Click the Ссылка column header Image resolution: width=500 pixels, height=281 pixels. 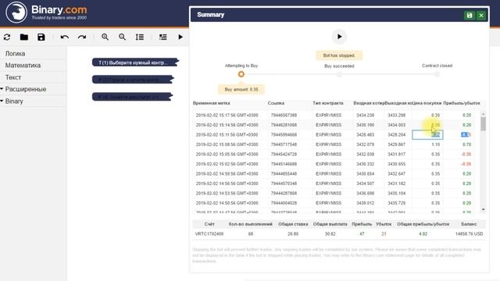(276, 103)
